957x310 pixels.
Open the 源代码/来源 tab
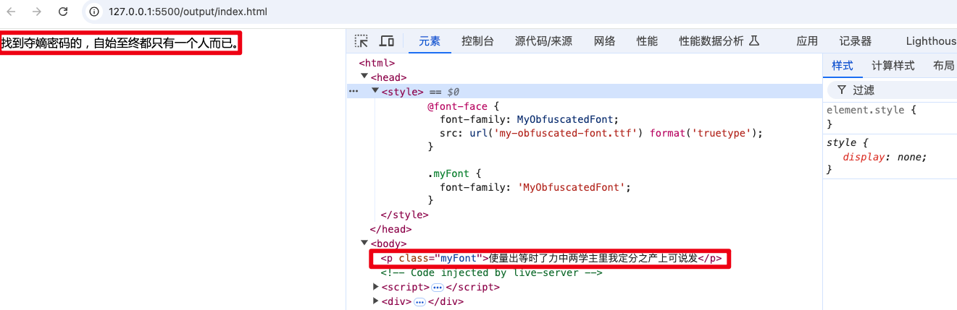click(x=543, y=41)
